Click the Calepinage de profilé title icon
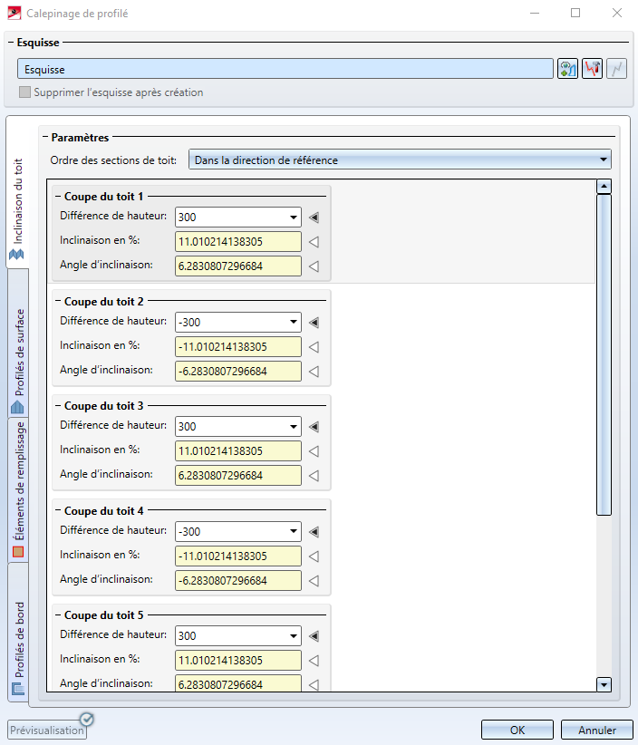The image size is (638, 745). pos(14,13)
